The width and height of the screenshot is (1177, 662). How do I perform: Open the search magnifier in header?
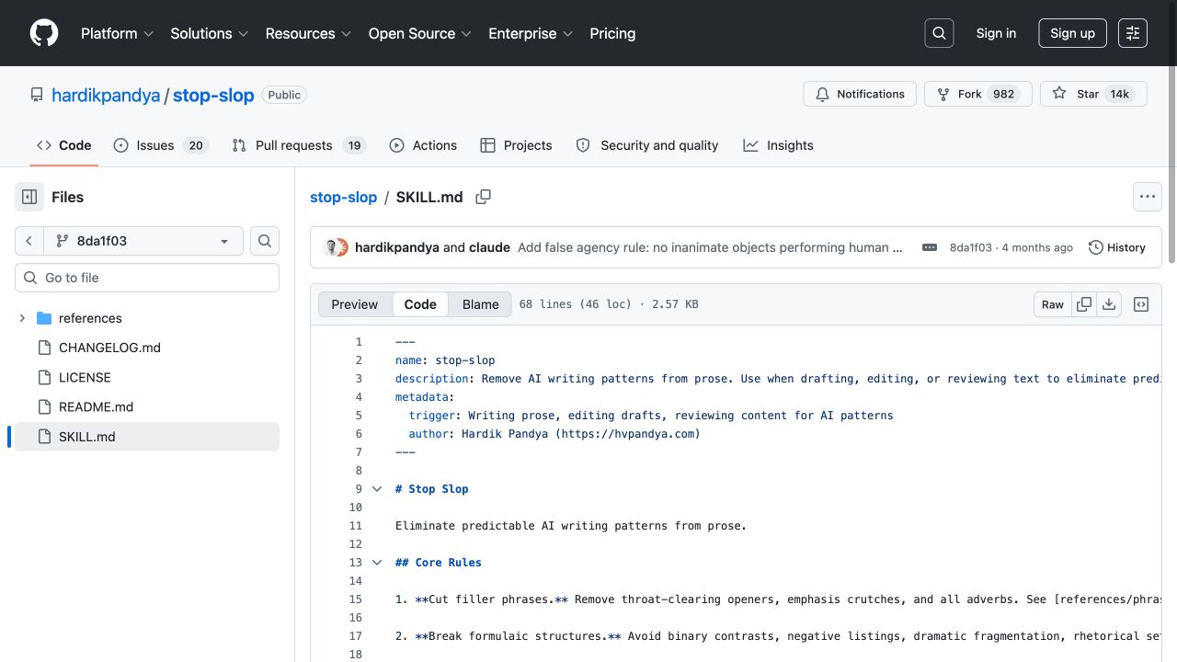click(x=939, y=33)
